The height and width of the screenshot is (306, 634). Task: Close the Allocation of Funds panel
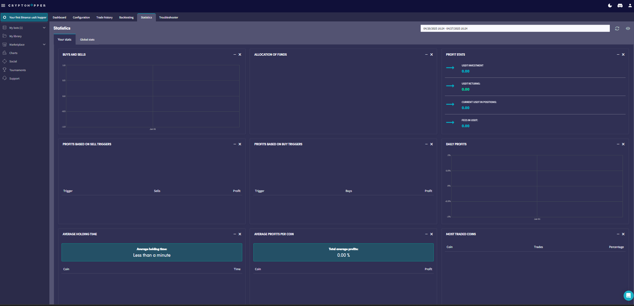pyautogui.click(x=432, y=55)
